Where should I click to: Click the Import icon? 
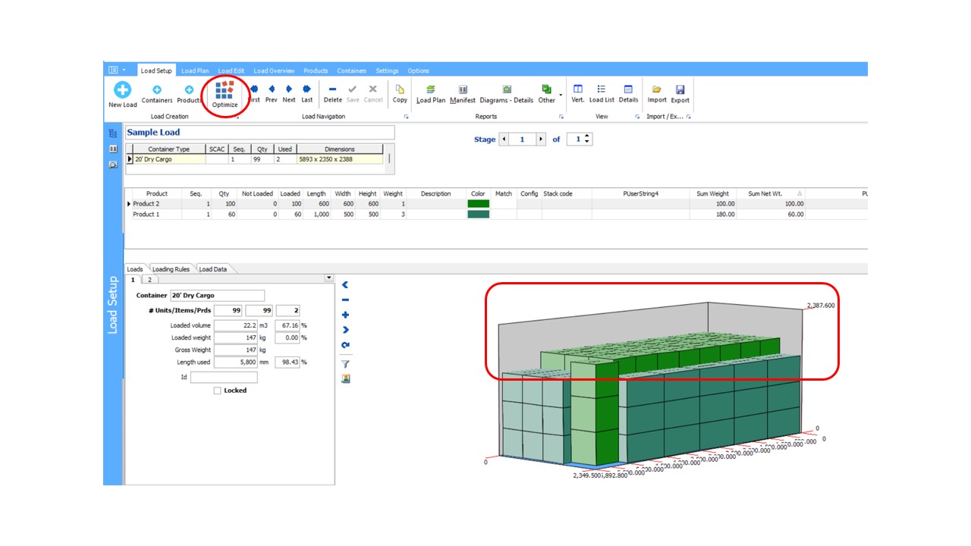pyautogui.click(x=657, y=89)
